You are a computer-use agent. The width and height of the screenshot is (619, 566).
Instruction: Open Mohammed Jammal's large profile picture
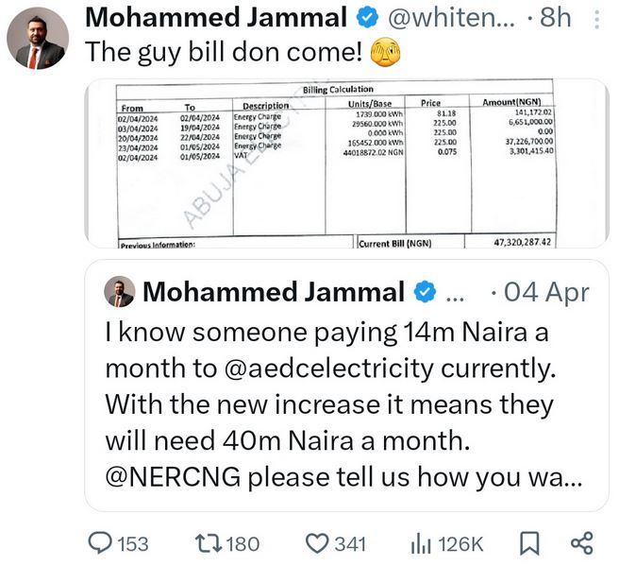pyautogui.click(x=36, y=42)
